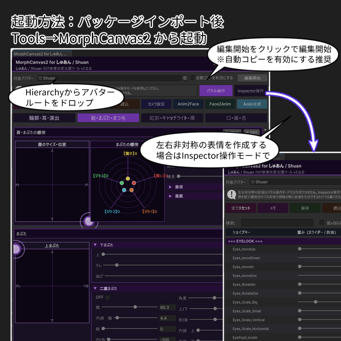Click the 細 value field showing 0
The height and width of the screenshot is (341, 341).
pyautogui.click(x=168, y=329)
